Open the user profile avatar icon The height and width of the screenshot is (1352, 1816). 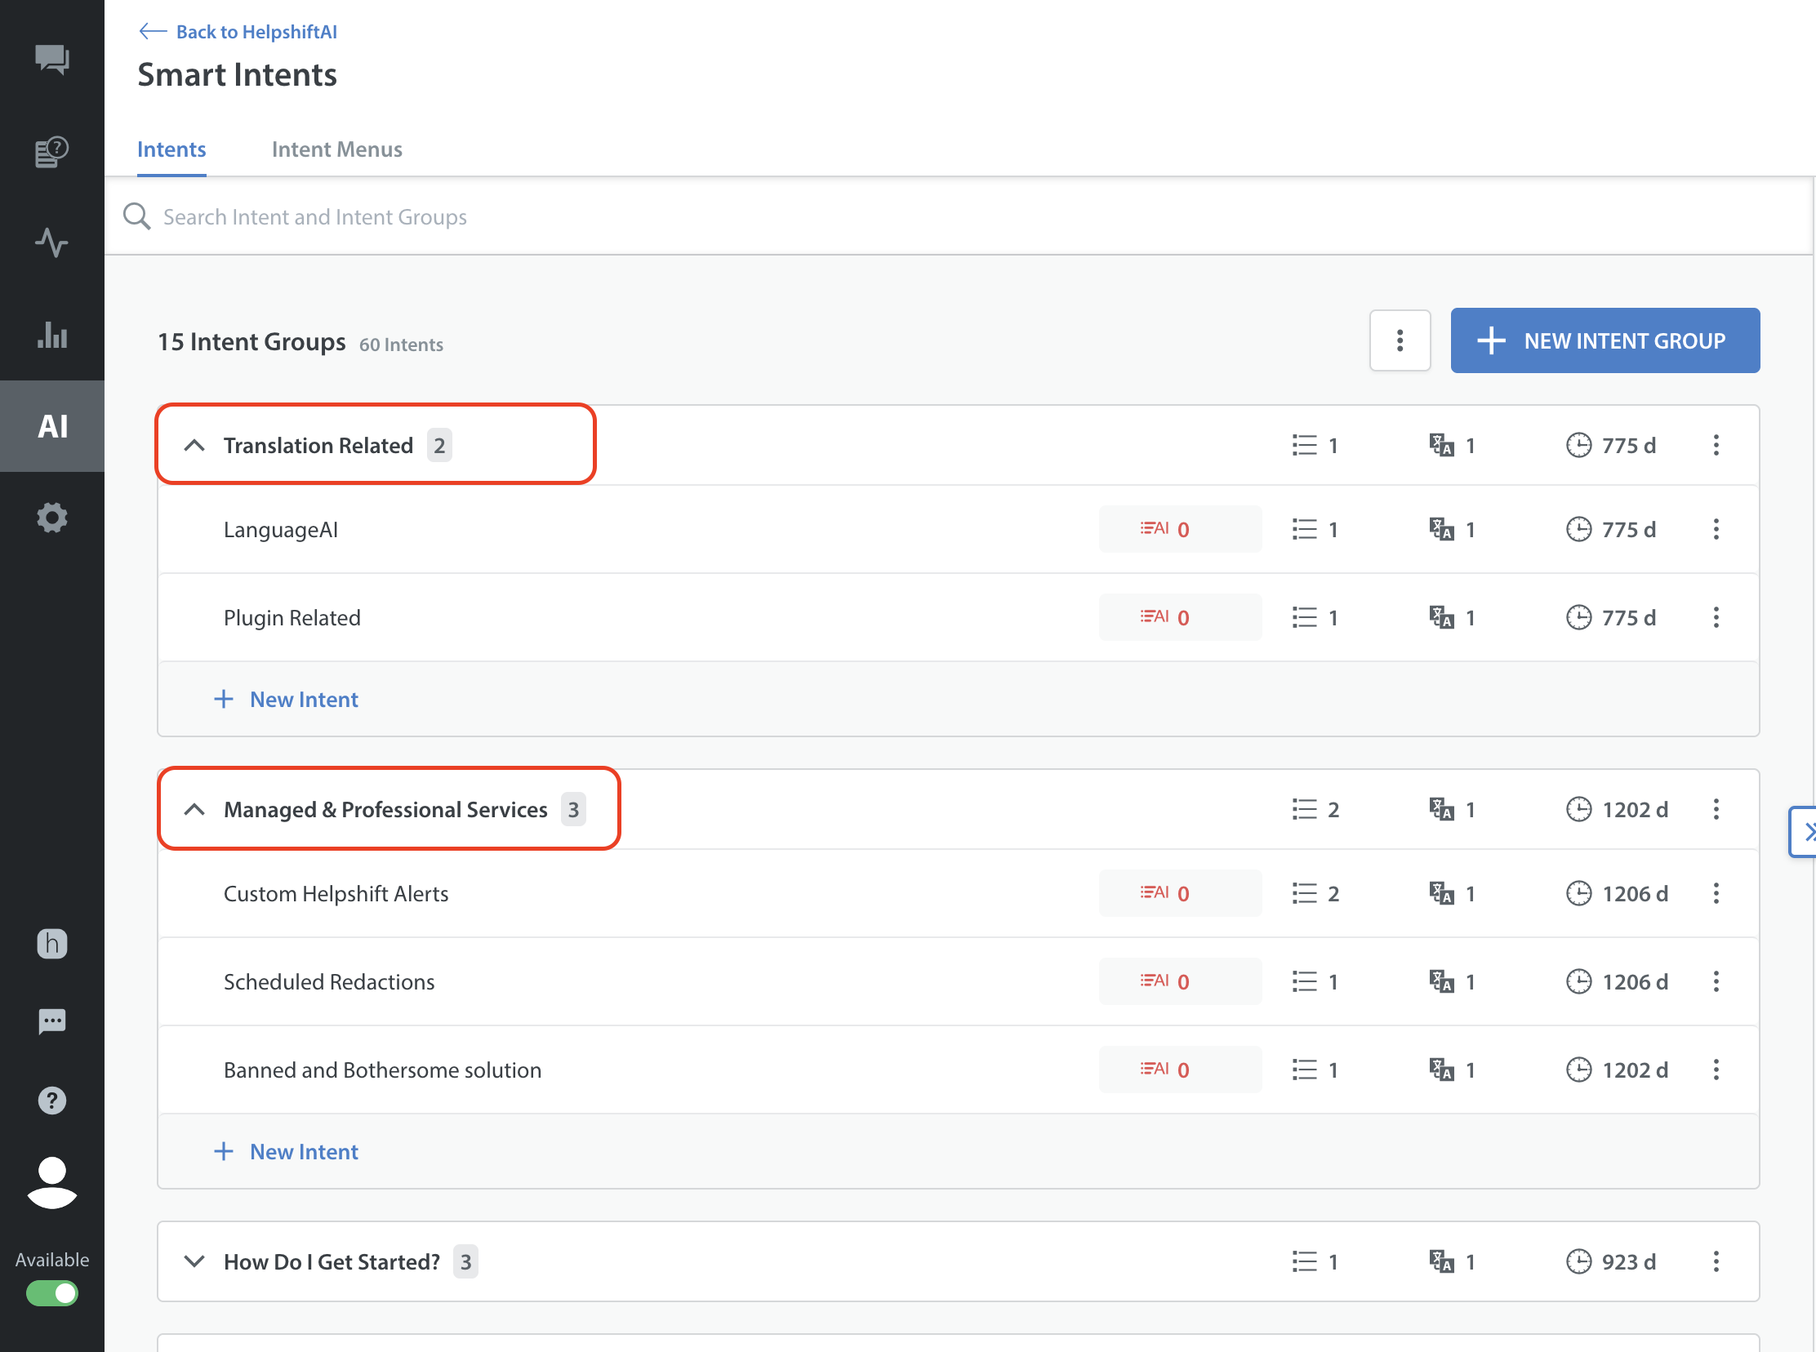pos(51,1182)
